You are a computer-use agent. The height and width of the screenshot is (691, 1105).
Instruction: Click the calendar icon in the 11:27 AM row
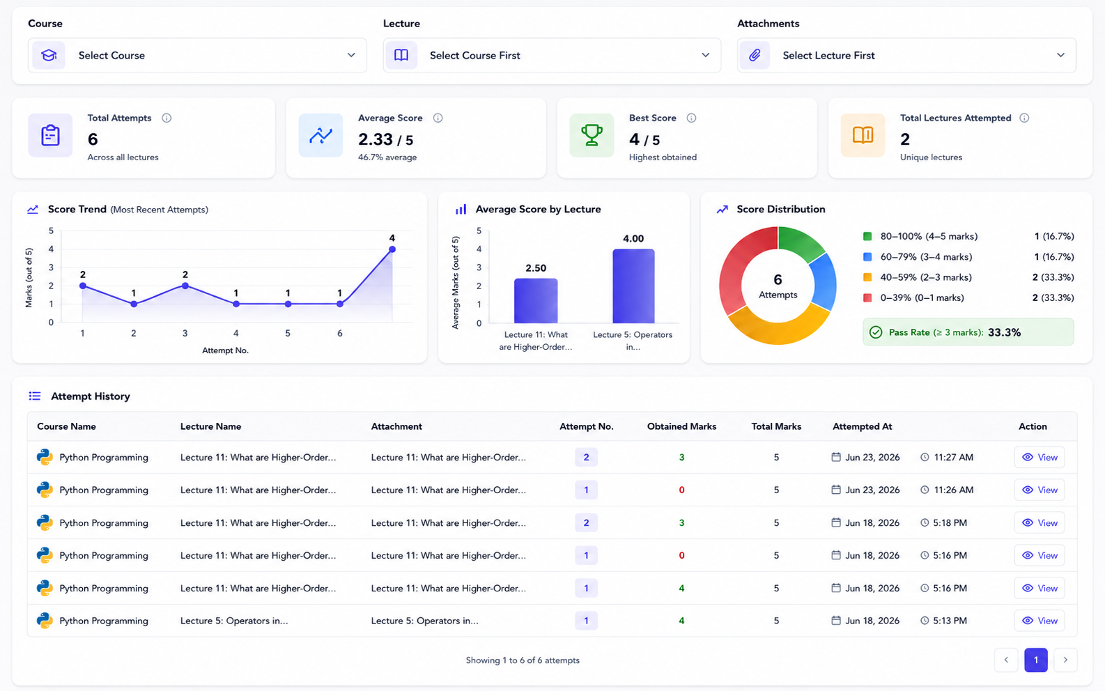pos(836,457)
